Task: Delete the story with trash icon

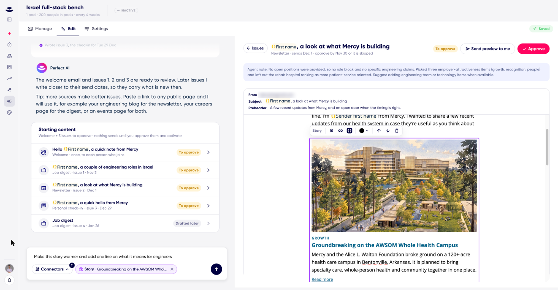Action: [397, 131]
